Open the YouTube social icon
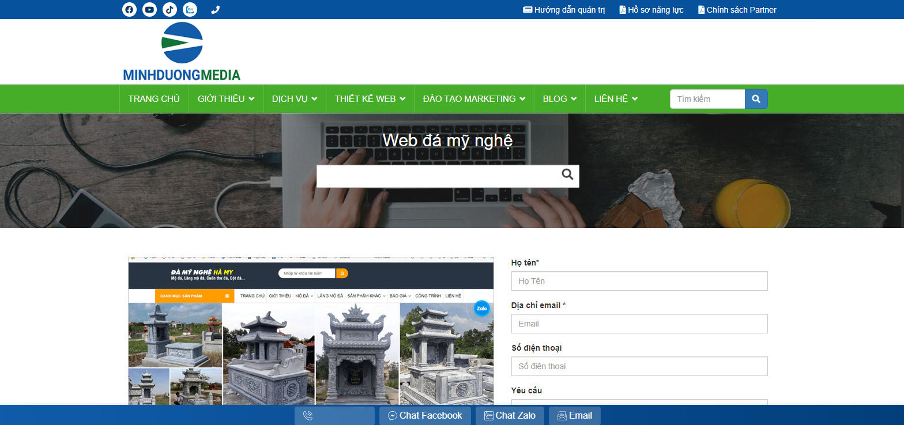The width and height of the screenshot is (904, 425). (149, 10)
